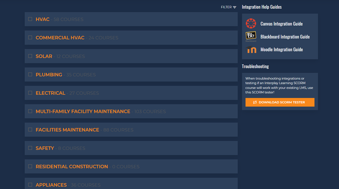Click Download SCORM Tester button
This screenshot has width=339, height=189.
pyautogui.click(x=280, y=102)
